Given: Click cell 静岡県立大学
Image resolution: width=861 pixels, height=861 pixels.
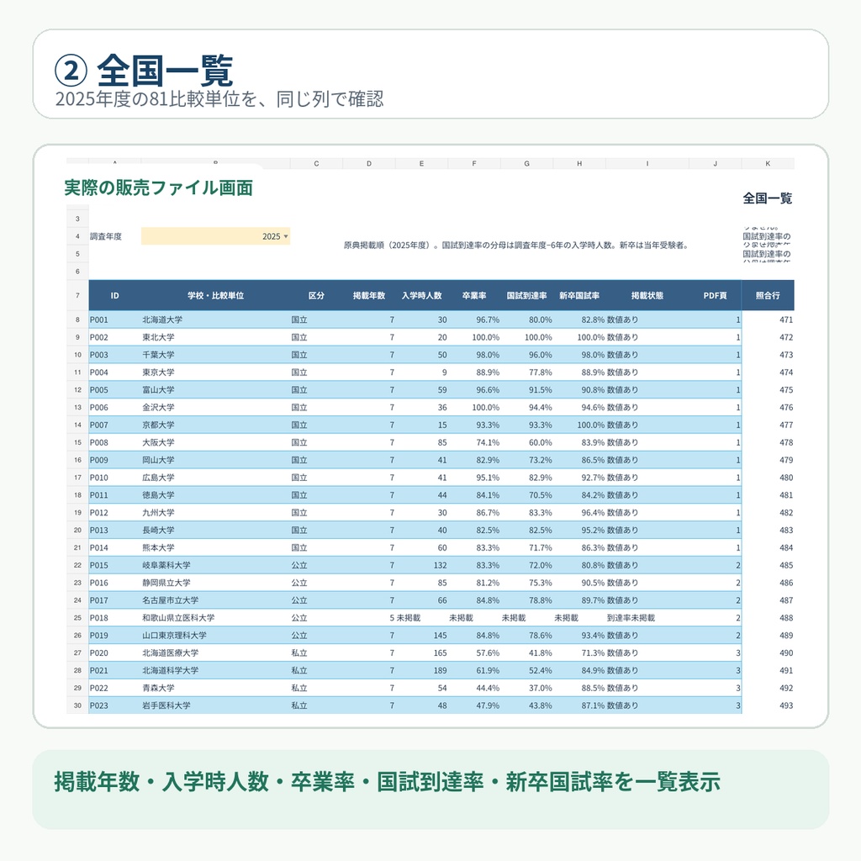Looking at the screenshot, I should pyautogui.click(x=216, y=584).
